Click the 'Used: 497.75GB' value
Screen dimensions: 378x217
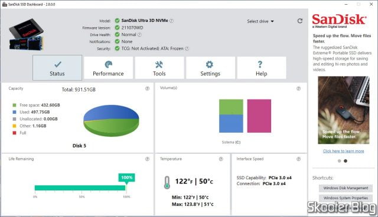pyautogui.click(x=35, y=112)
